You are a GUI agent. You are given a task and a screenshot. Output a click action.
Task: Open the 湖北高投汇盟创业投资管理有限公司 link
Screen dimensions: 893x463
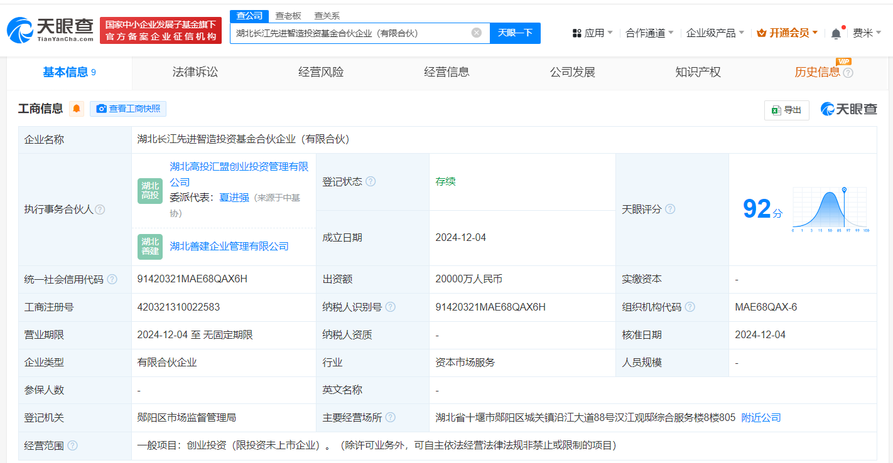239,174
